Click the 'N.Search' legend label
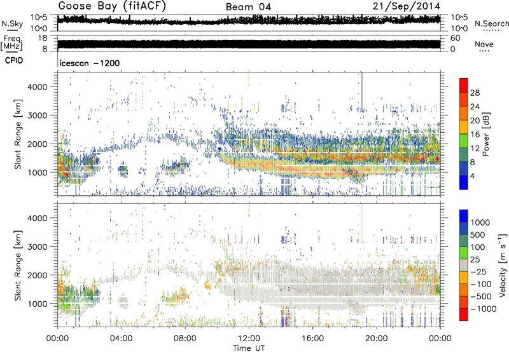Screen dimensions: 509x352 click(x=491, y=24)
